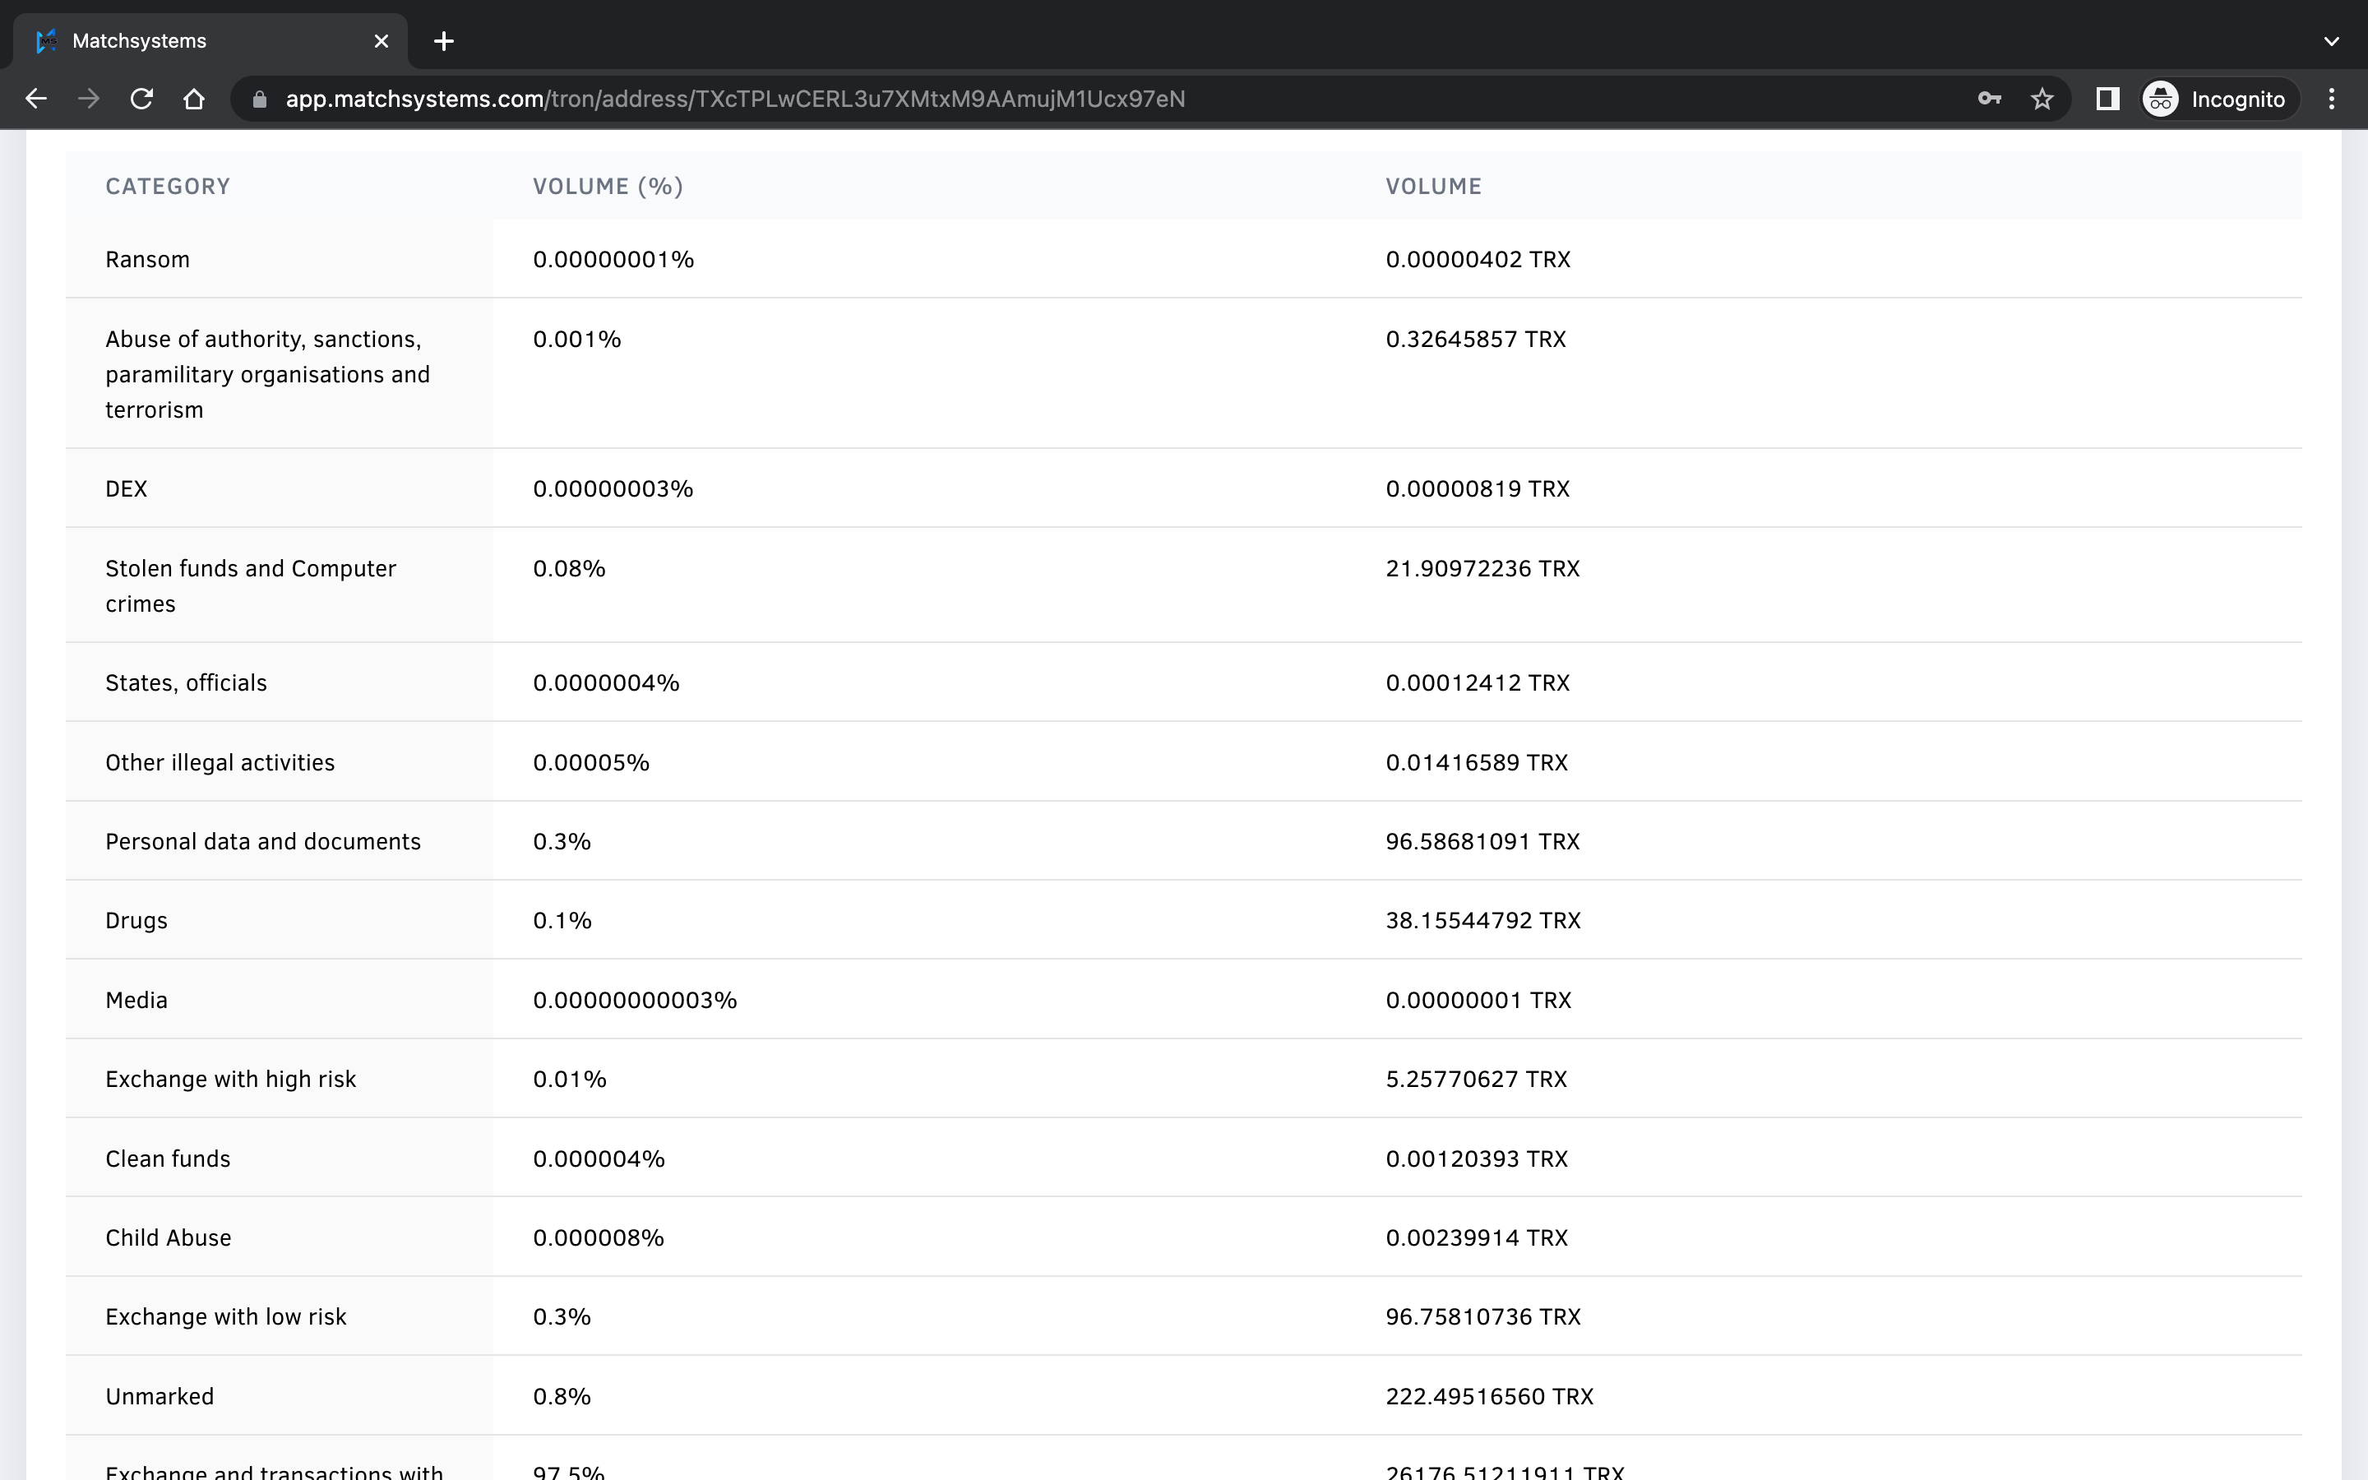The width and height of the screenshot is (2368, 1480).
Task: Open Chrome's three-dot settings menu
Action: click(x=2332, y=98)
